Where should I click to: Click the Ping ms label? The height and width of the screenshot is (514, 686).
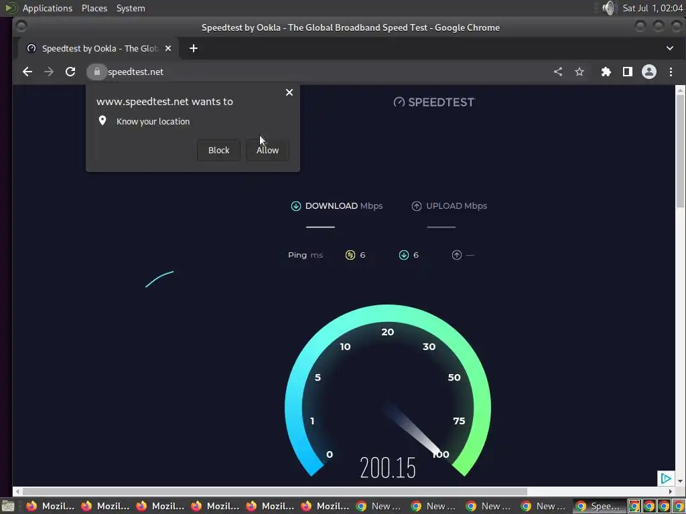(305, 255)
